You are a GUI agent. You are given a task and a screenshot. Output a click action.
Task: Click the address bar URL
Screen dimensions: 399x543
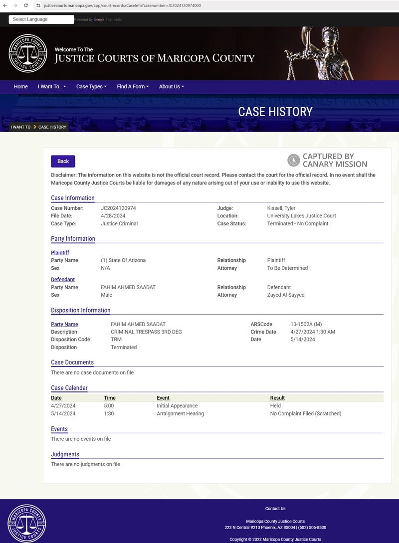coord(122,5)
